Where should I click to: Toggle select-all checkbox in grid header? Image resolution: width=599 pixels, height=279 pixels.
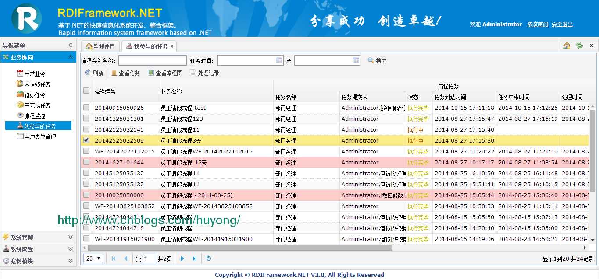coord(86,91)
